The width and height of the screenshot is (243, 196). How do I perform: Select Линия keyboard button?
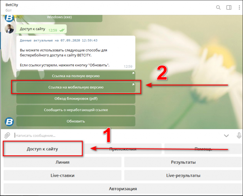62,162
